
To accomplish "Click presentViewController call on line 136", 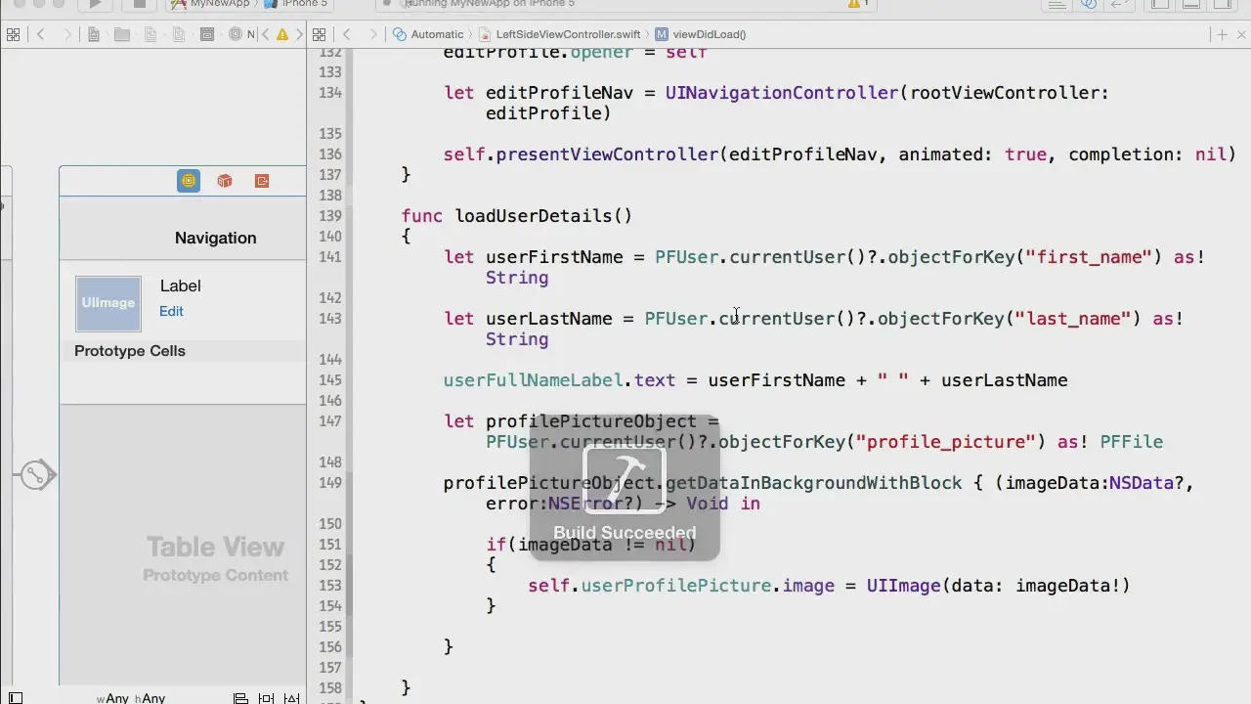I will 607,154.
